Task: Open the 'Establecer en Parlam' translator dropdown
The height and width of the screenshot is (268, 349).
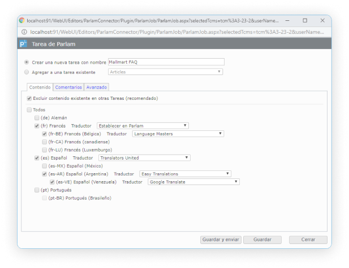Action: [142, 125]
